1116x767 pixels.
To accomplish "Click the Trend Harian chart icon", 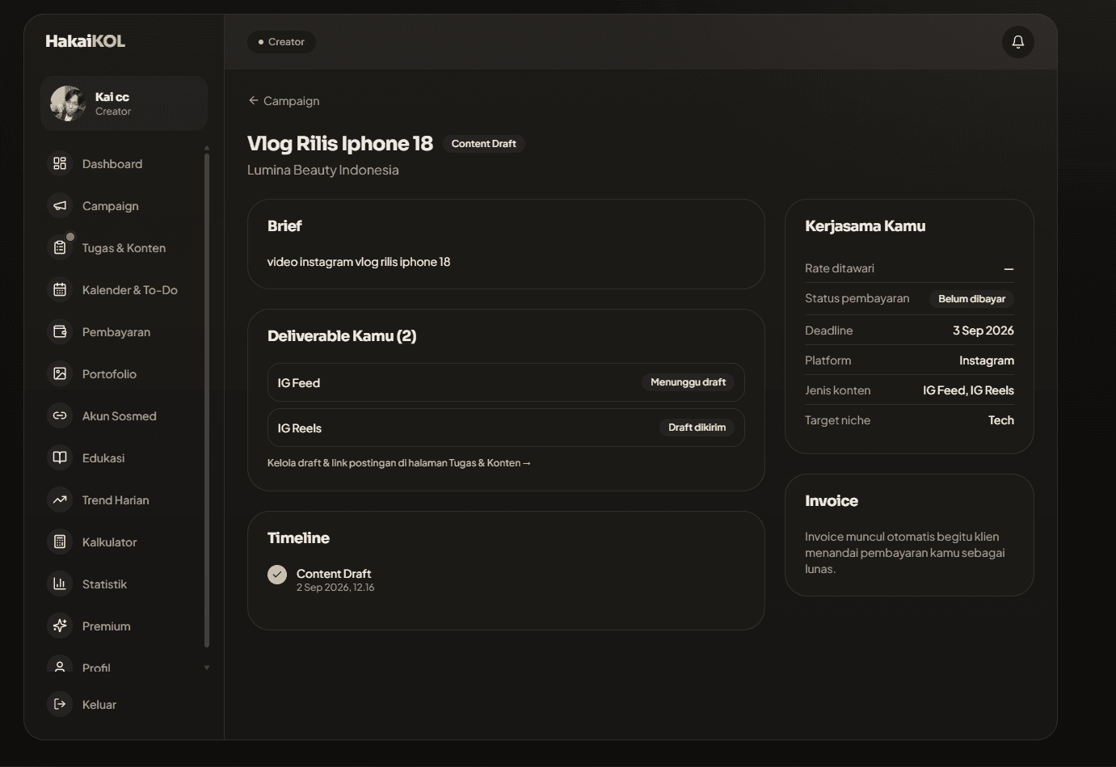I will (60, 500).
